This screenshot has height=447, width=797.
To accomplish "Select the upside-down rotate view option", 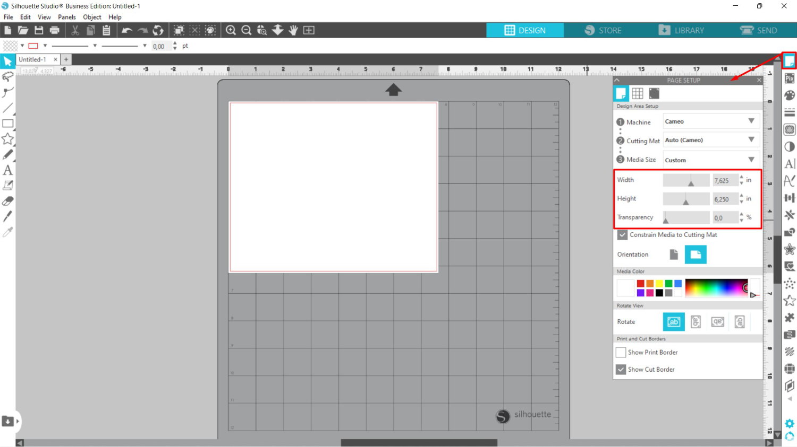I will [x=718, y=322].
